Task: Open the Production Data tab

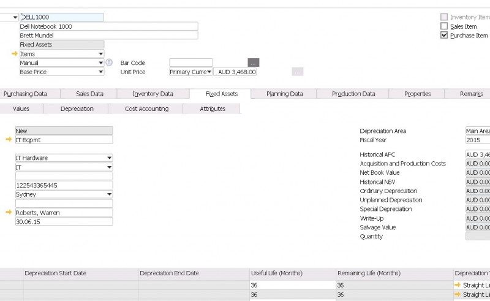Action: click(x=353, y=94)
